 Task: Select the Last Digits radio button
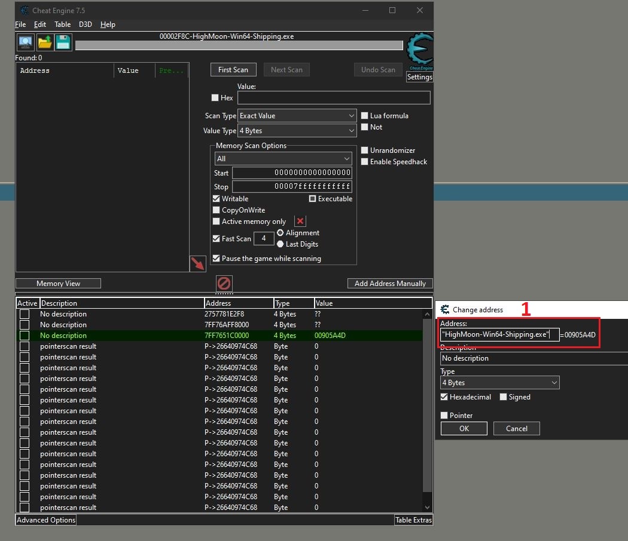tap(280, 244)
